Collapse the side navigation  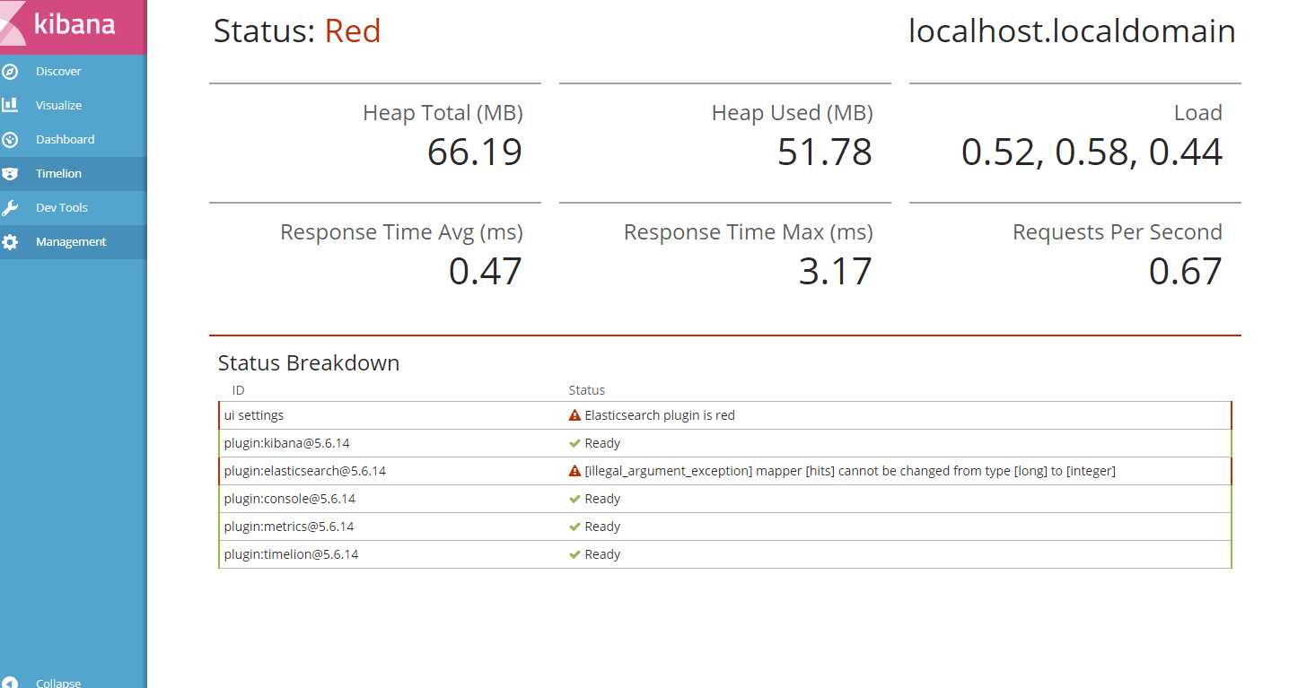pyautogui.click(x=73, y=683)
